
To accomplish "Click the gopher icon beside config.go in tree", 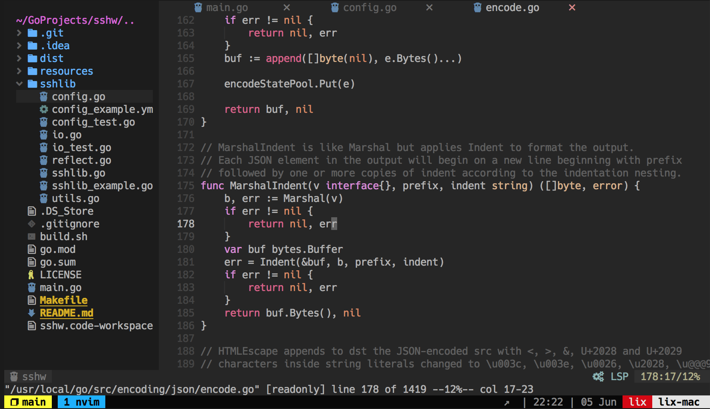I will click(43, 97).
